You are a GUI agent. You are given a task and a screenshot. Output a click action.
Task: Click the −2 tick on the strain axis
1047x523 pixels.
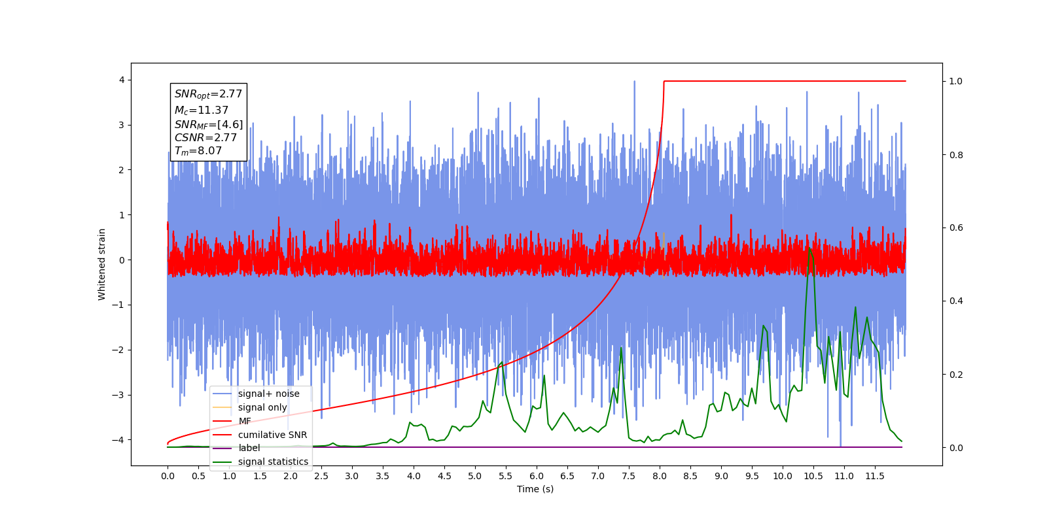tap(119, 350)
